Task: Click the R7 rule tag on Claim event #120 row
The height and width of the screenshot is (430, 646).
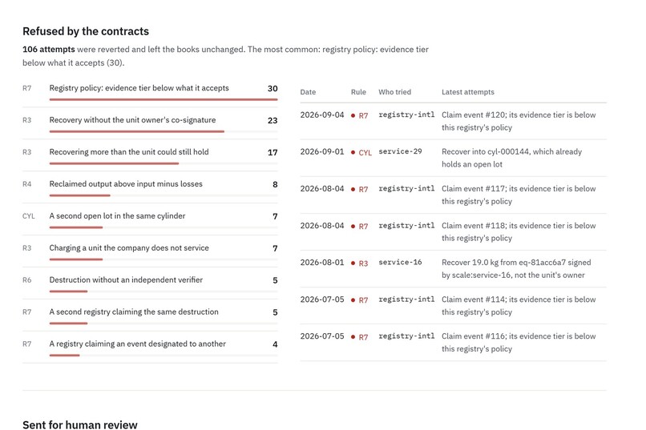Action: 360,115
